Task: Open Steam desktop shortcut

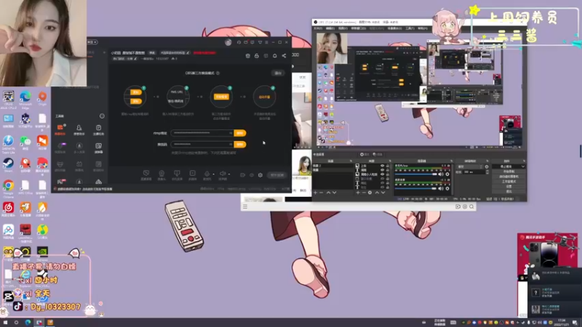Action: (x=8, y=165)
